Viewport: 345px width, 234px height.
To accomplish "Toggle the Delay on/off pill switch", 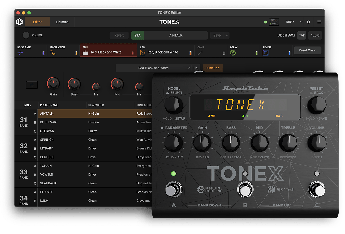I will coord(256,52).
